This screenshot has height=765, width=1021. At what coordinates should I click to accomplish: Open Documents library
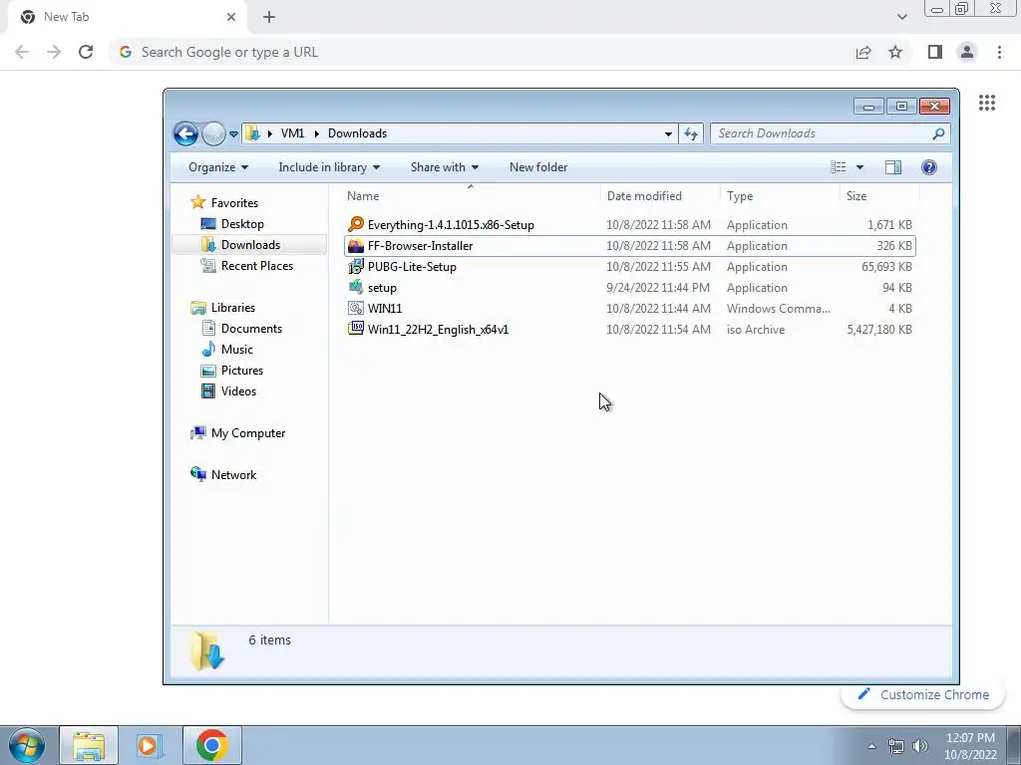[x=251, y=329]
